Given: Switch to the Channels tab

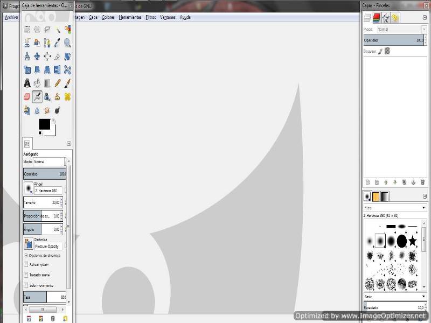Looking at the screenshot, I should (376, 18).
